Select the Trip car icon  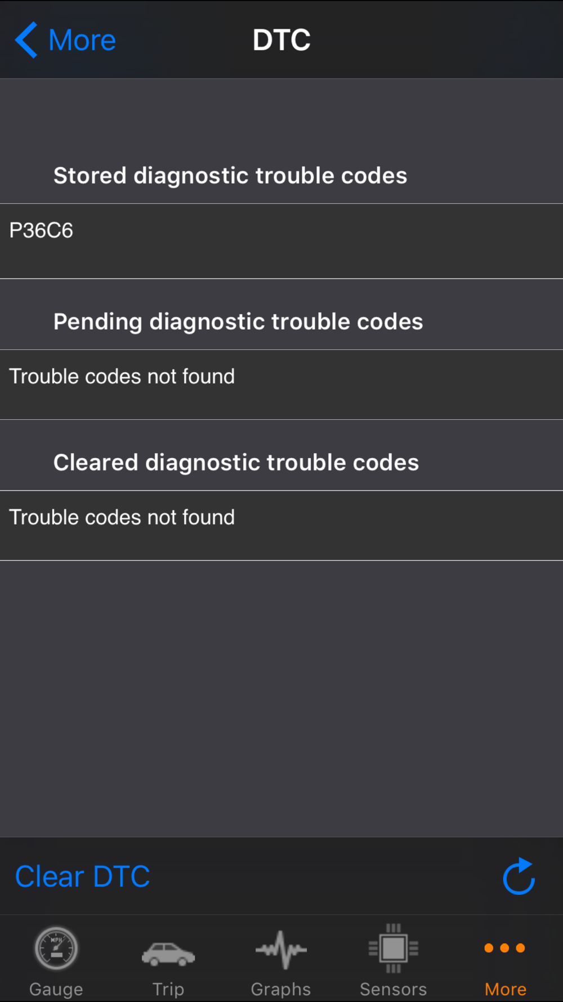click(168, 953)
